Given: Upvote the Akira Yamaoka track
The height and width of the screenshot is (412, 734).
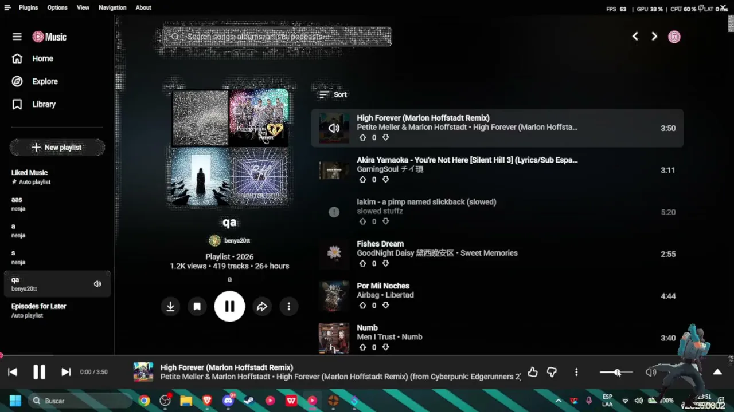Looking at the screenshot, I should 362,180.
